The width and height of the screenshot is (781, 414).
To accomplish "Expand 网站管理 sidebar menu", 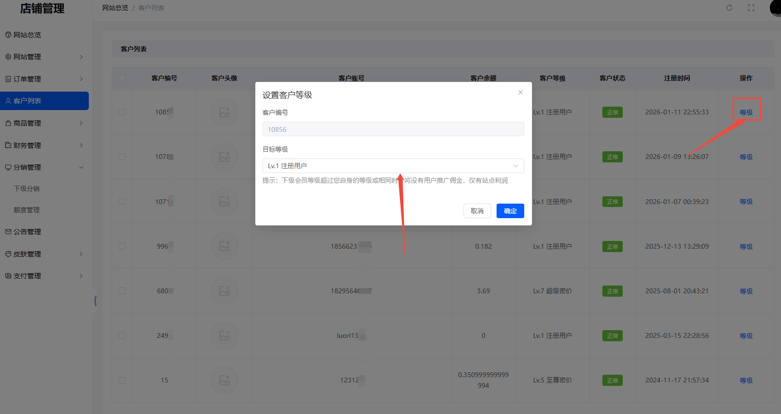I will (x=45, y=57).
